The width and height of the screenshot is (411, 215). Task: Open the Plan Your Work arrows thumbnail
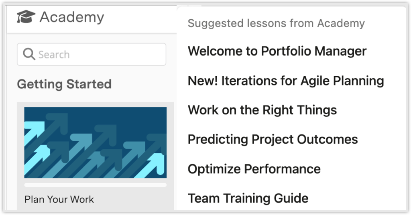pos(96,142)
